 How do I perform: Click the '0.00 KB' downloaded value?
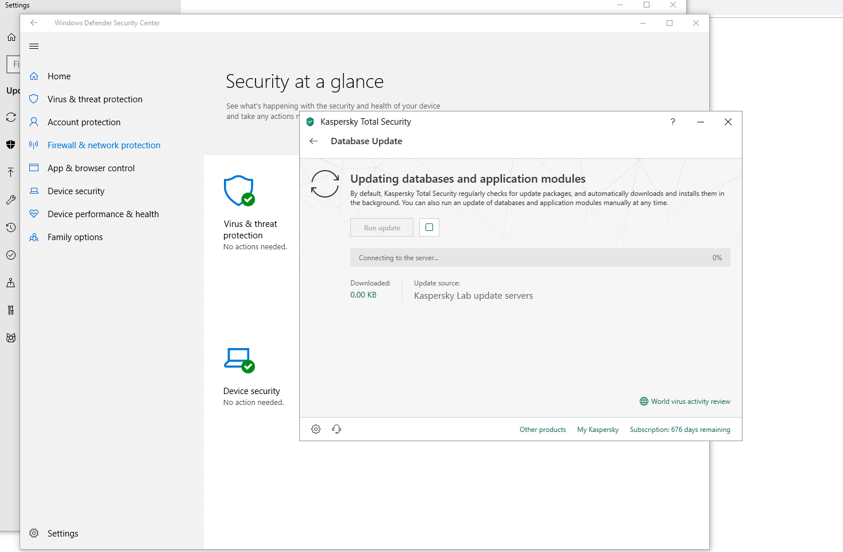pyautogui.click(x=364, y=295)
